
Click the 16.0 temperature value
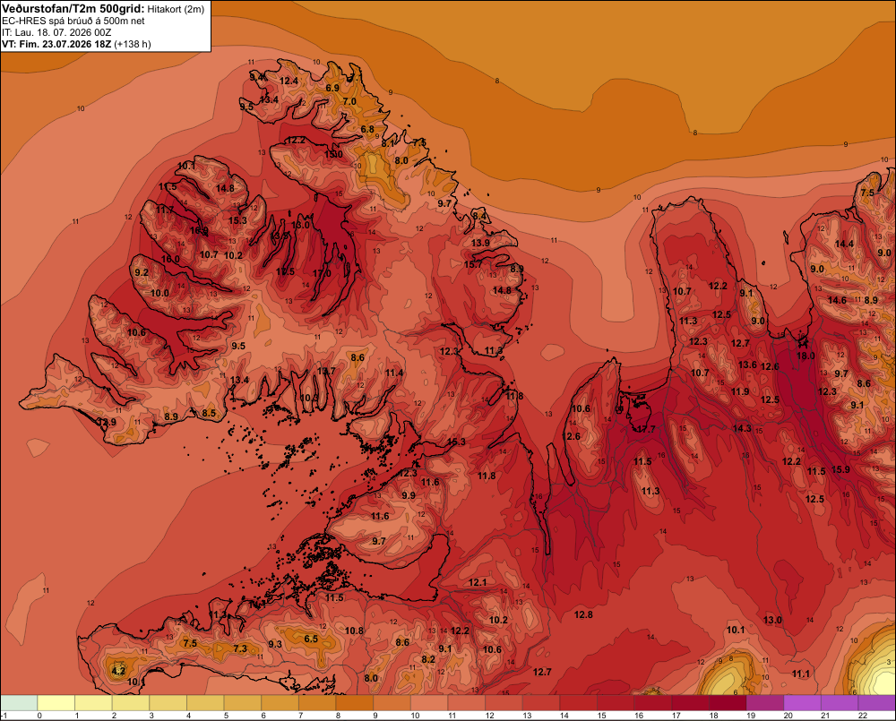pyautogui.click(x=170, y=259)
